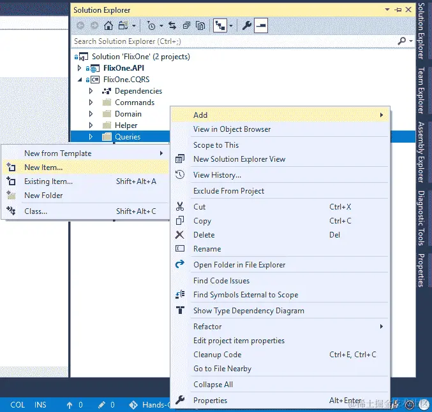The height and width of the screenshot is (412, 432).
Task: Toggle the Preview Selected Items button
Action: click(260, 25)
